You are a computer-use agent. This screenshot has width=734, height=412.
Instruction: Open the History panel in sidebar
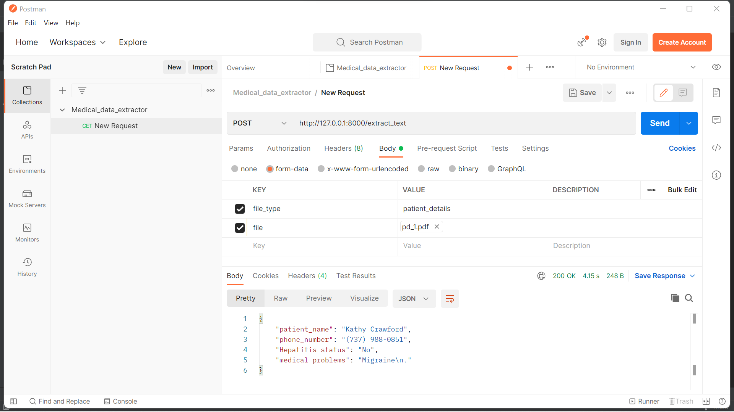click(x=27, y=267)
